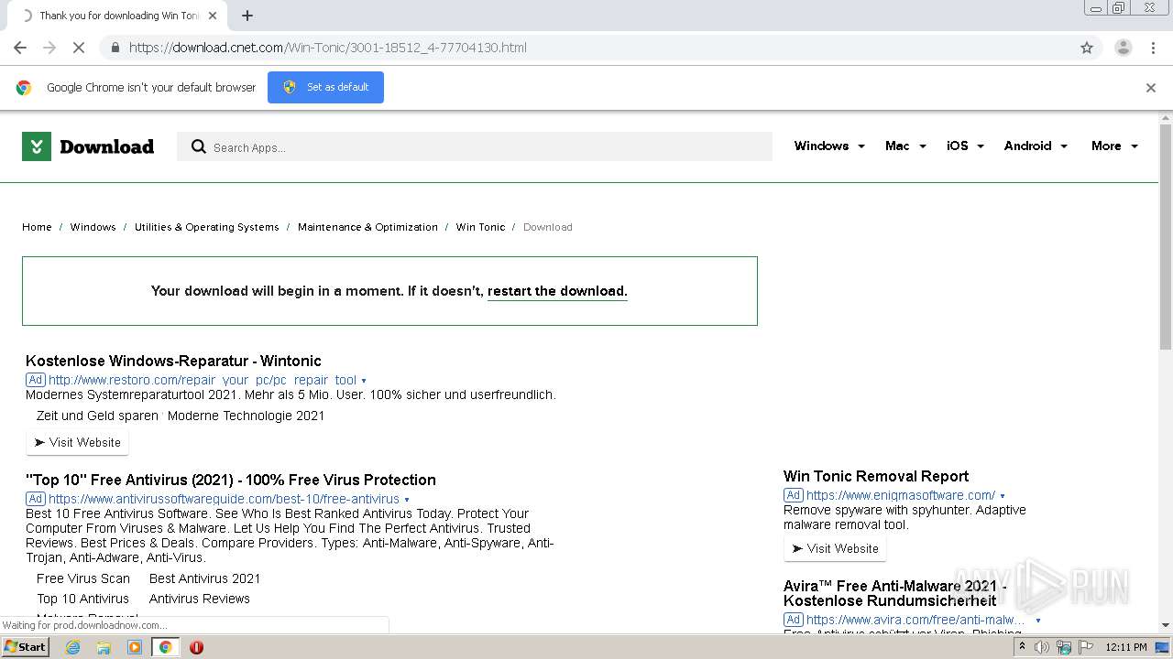Open the enigmasoftware.com ad URL
The image size is (1173, 659).
pyautogui.click(x=901, y=495)
